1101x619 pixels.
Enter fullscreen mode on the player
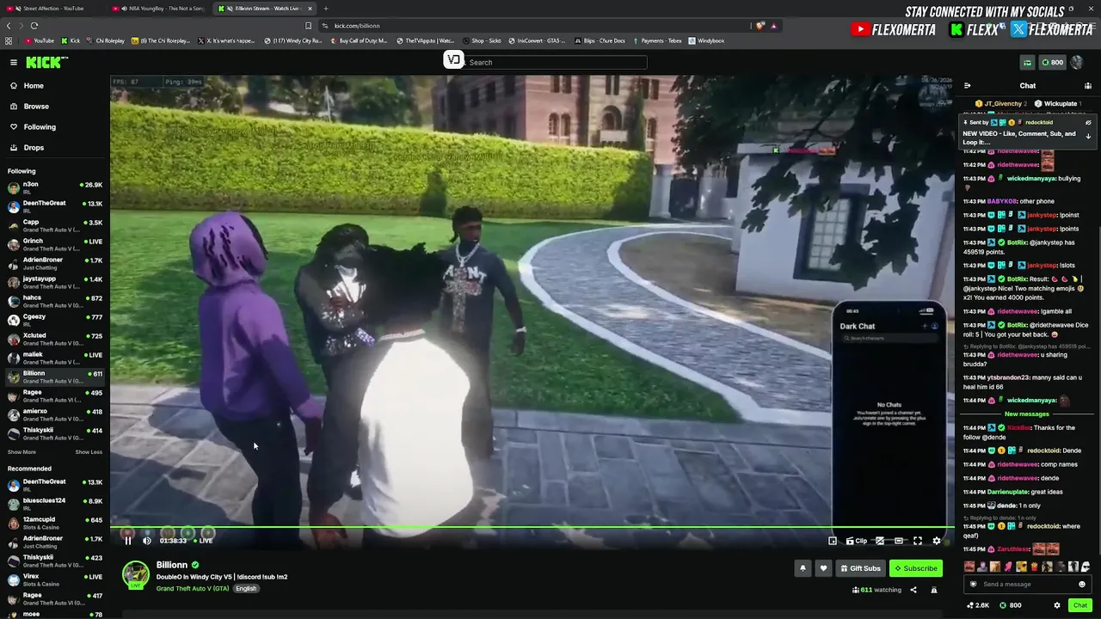(x=918, y=541)
